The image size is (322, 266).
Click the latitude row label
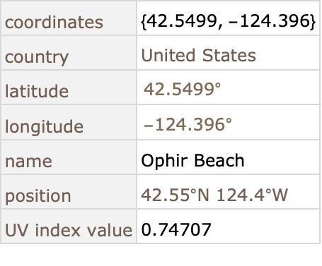click(x=37, y=91)
